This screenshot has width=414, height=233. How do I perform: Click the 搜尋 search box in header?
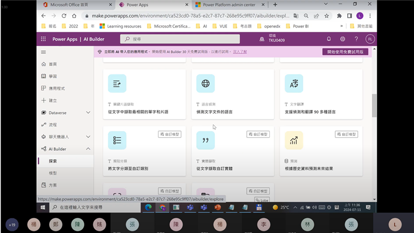coord(180,39)
